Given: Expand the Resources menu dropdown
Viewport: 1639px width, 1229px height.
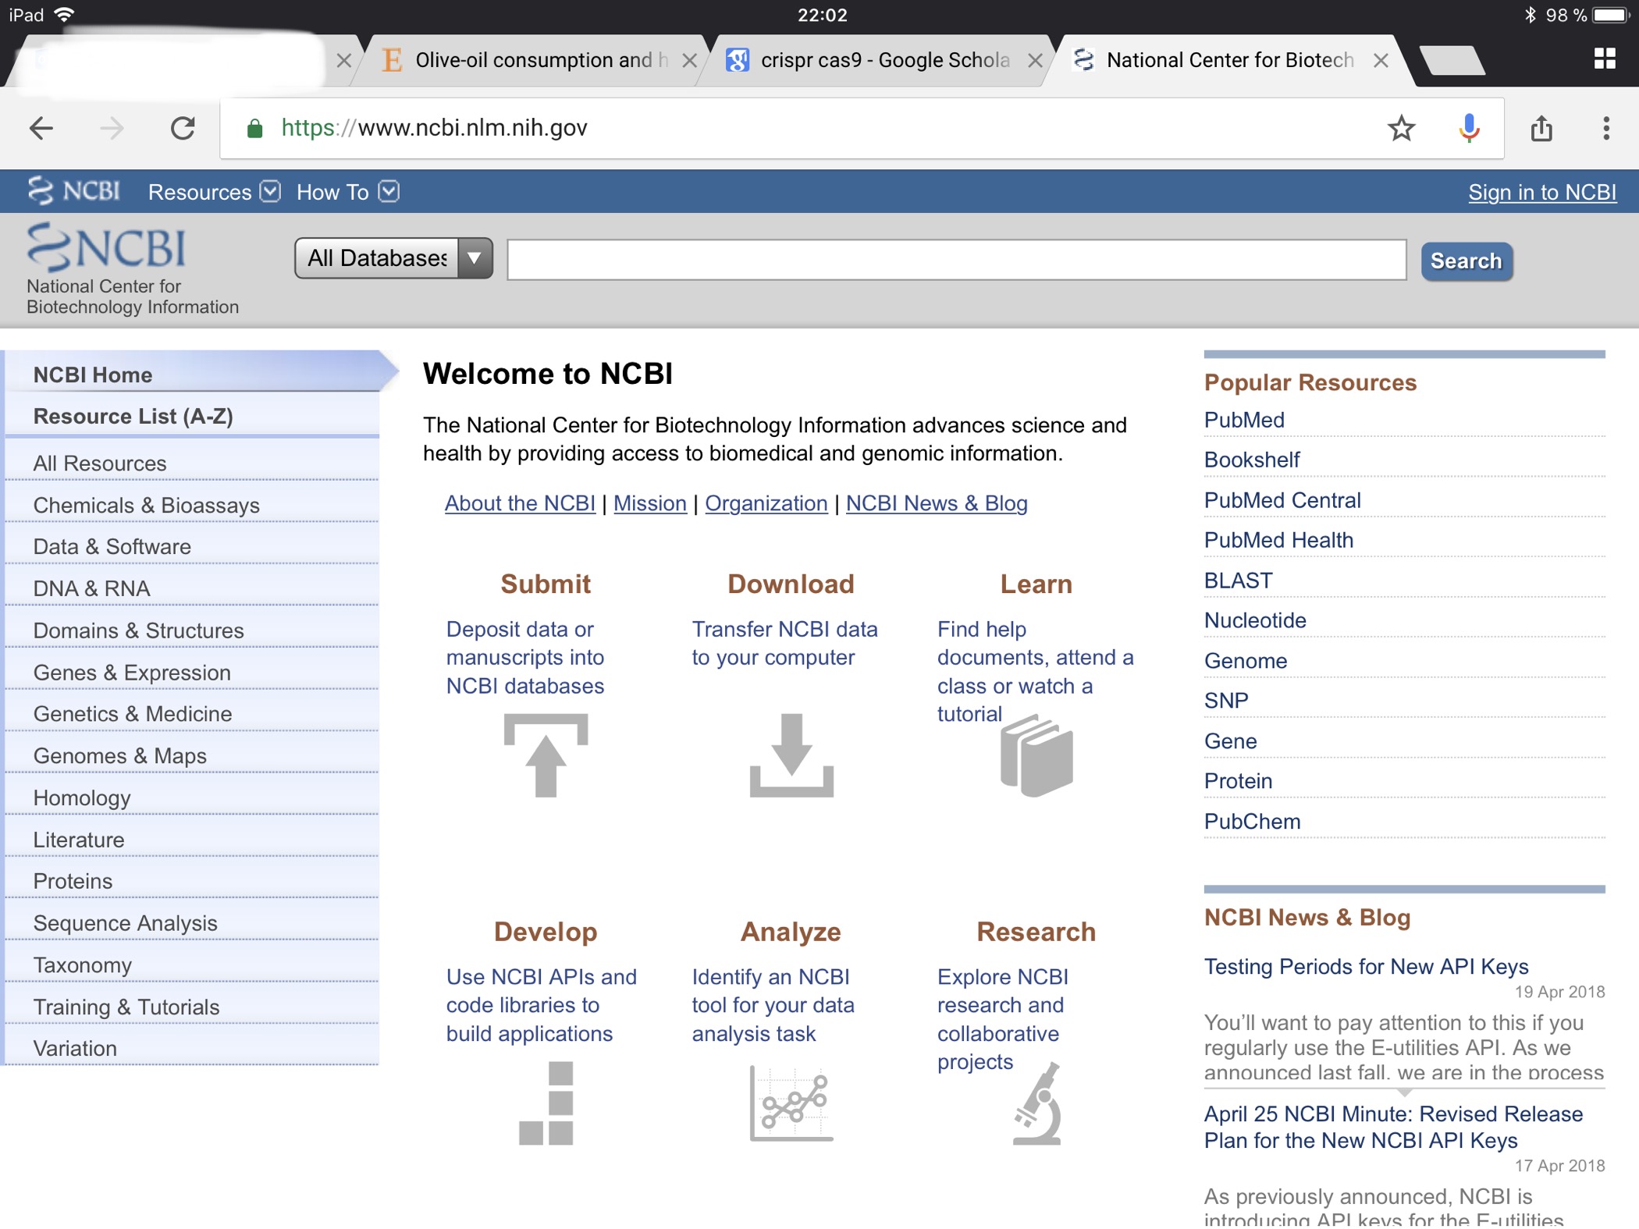Looking at the screenshot, I should point(213,192).
